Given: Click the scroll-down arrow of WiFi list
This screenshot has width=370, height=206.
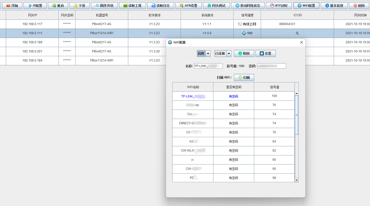Looking at the screenshot, I should (x=297, y=180).
